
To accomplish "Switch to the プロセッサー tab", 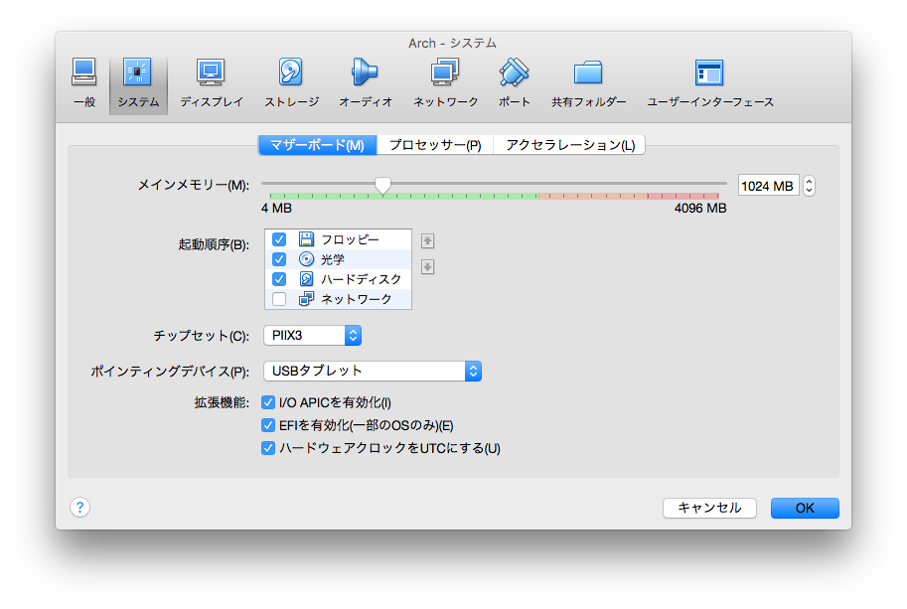I will tap(438, 144).
